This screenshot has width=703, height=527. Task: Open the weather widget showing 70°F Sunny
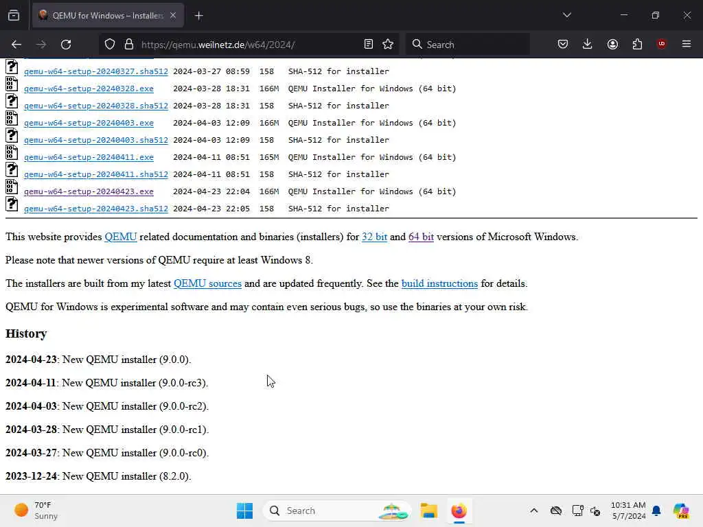(x=36, y=511)
